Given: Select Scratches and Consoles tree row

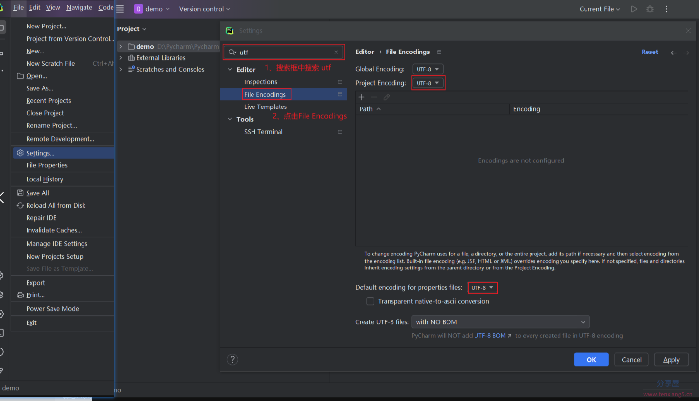Looking at the screenshot, I should pos(170,70).
